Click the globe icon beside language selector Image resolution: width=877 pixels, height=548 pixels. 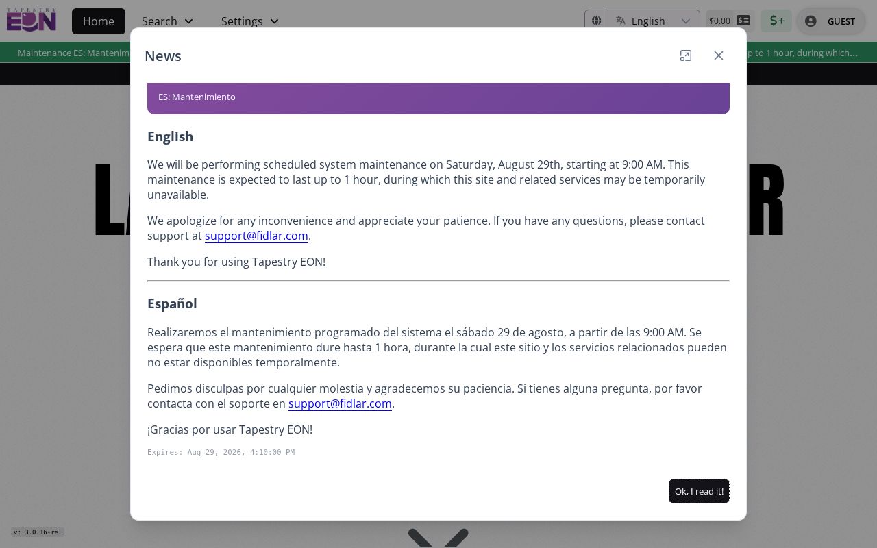[x=596, y=21]
